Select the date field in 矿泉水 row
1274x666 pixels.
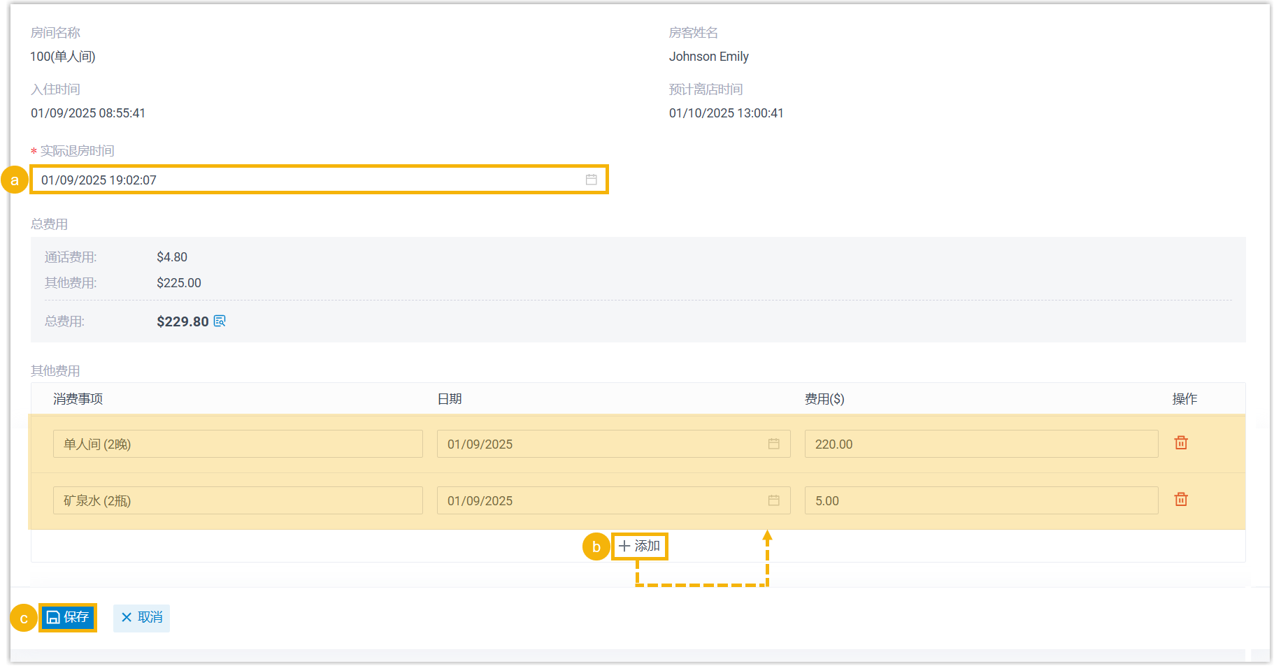tap(601, 500)
